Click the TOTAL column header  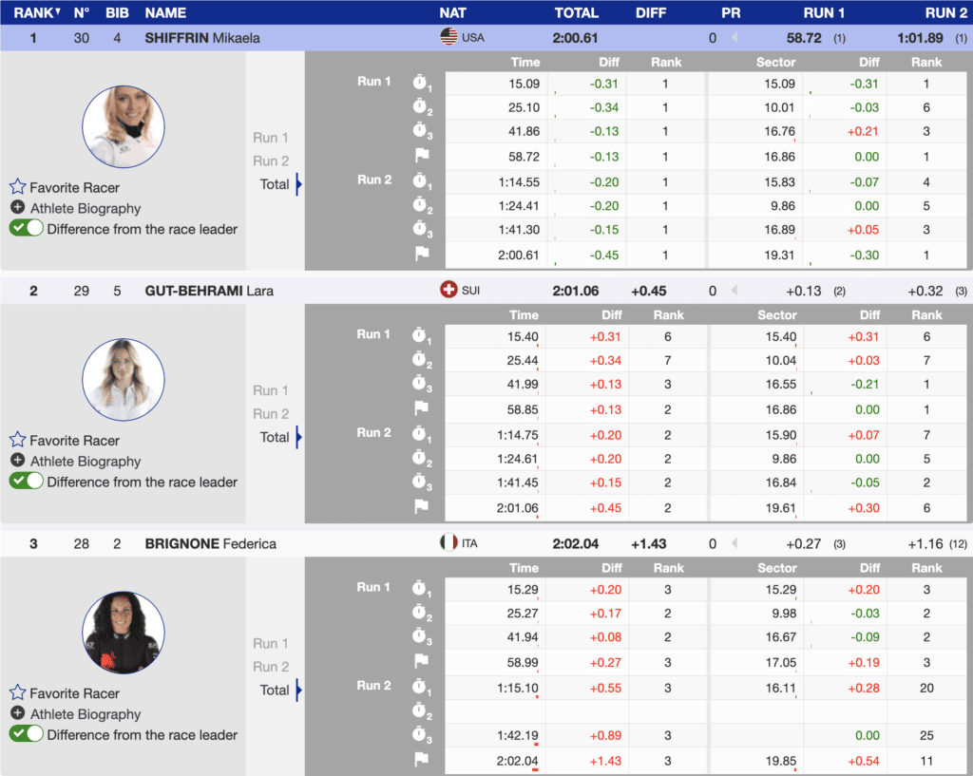point(576,13)
